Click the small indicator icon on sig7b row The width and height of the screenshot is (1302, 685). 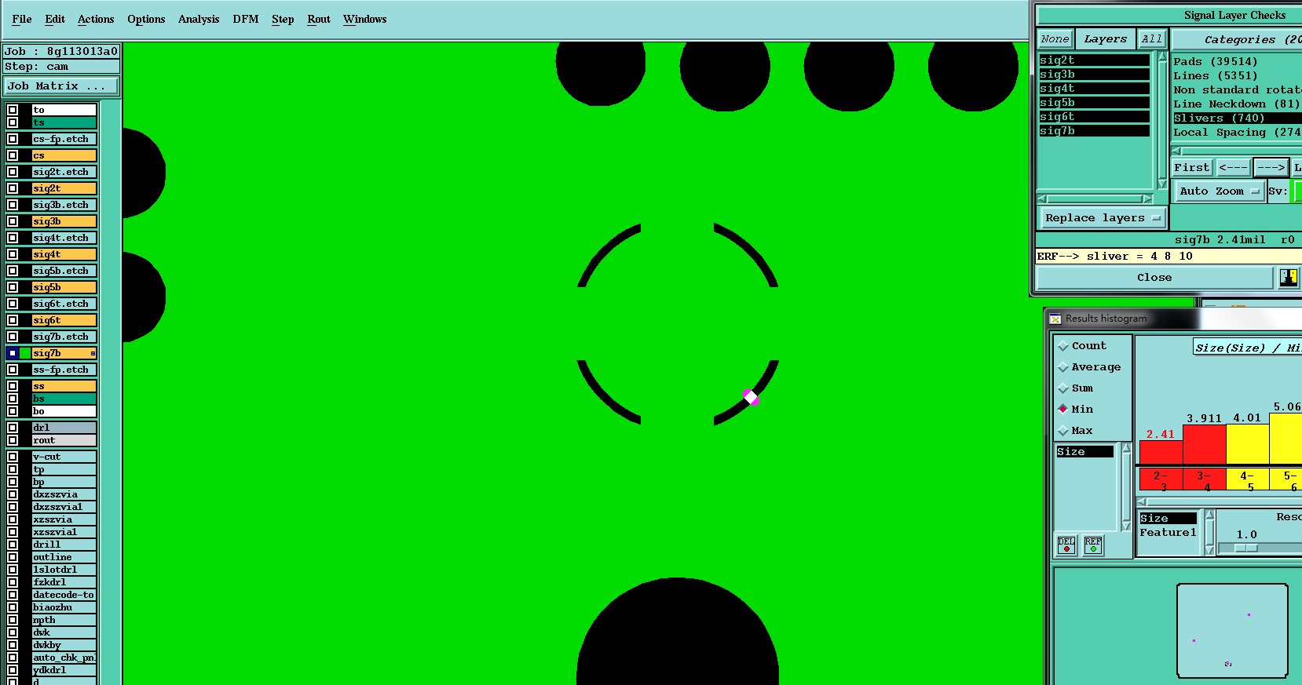pyautogui.click(x=93, y=353)
